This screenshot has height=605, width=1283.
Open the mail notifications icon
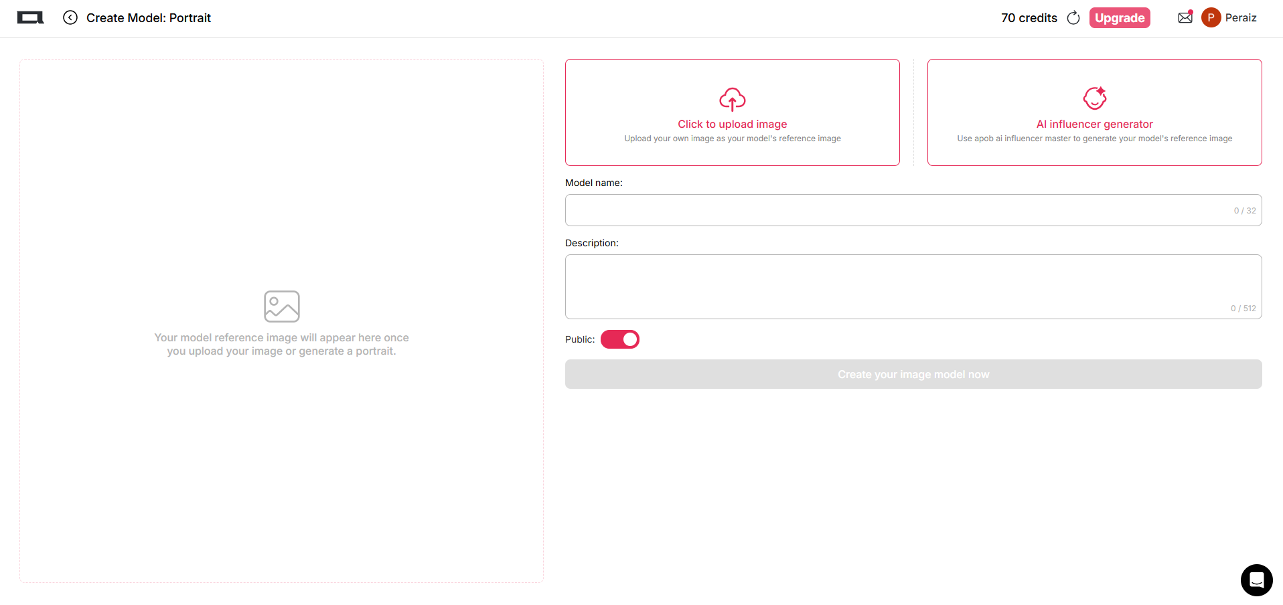coord(1185,17)
